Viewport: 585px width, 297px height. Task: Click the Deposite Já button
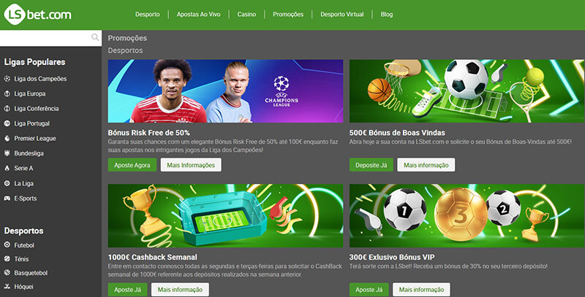(371, 165)
